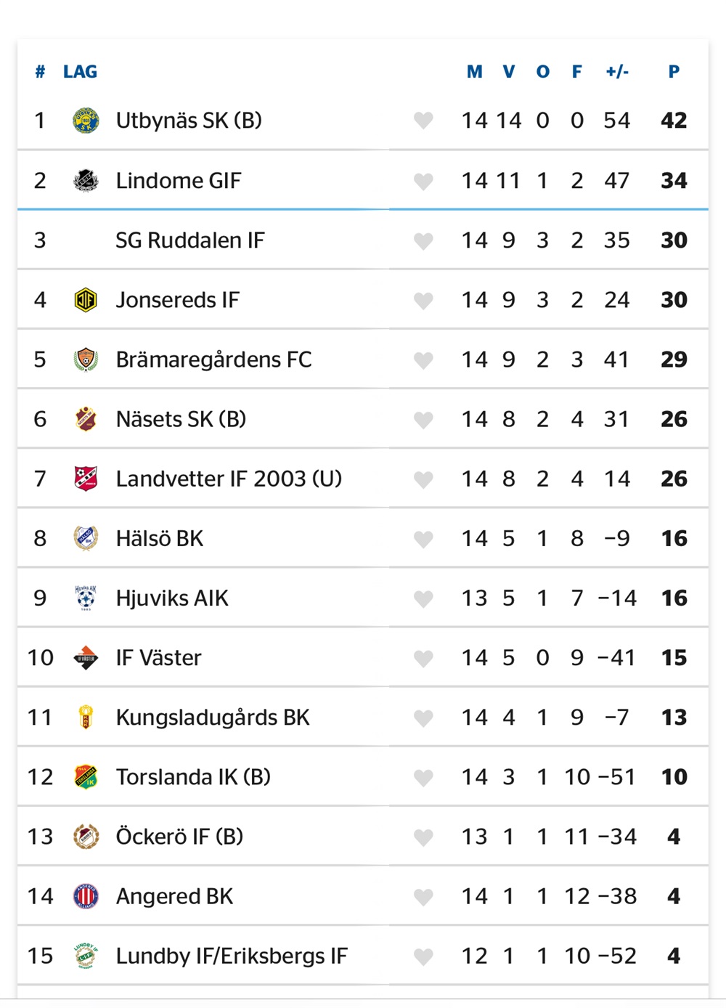Image resolution: width=726 pixels, height=1008 pixels.
Task: Favorite Utbynäs SK (B) with the heart
Action: (423, 121)
